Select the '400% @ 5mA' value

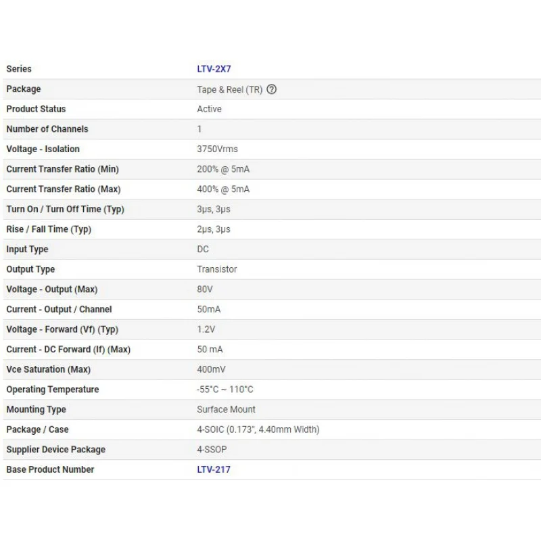click(x=223, y=189)
